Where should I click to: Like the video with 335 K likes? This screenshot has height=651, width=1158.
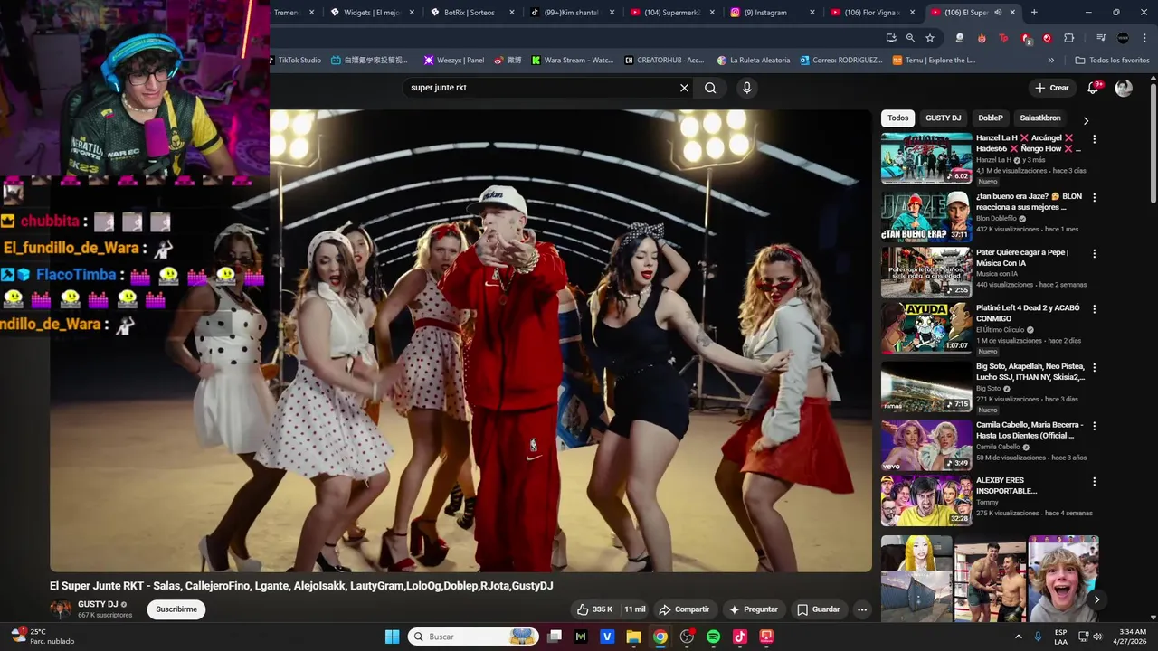(594, 609)
